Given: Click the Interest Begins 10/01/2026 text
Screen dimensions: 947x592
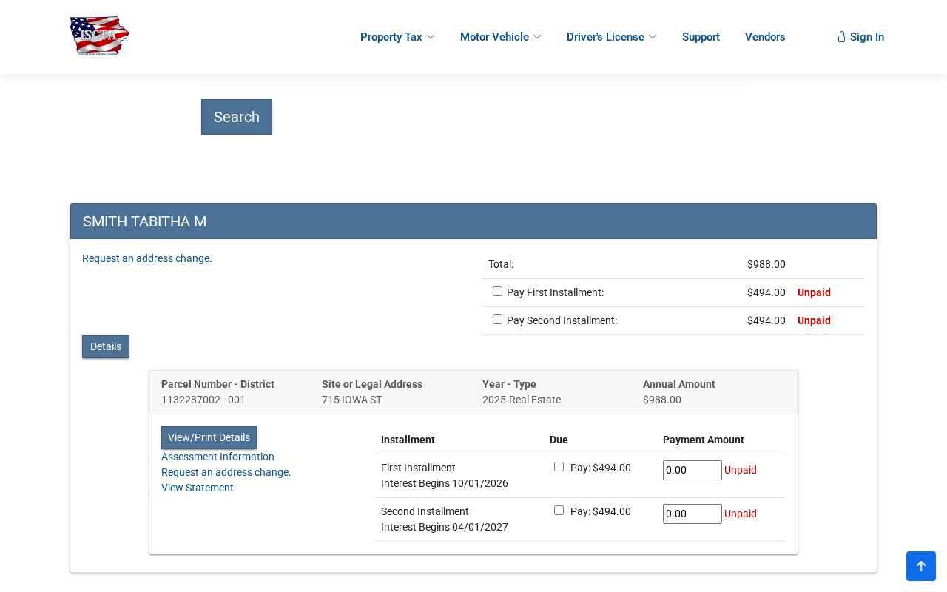Looking at the screenshot, I should pyautogui.click(x=445, y=483).
